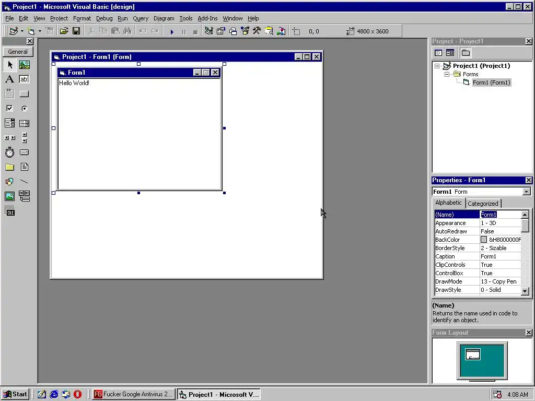
Task: Select the CheckBox control tool
Action: click(10, 109)
